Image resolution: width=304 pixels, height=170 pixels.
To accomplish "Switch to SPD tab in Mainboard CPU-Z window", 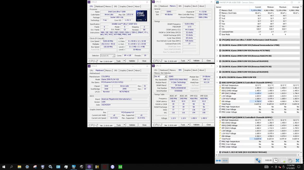I will (116, 71).
